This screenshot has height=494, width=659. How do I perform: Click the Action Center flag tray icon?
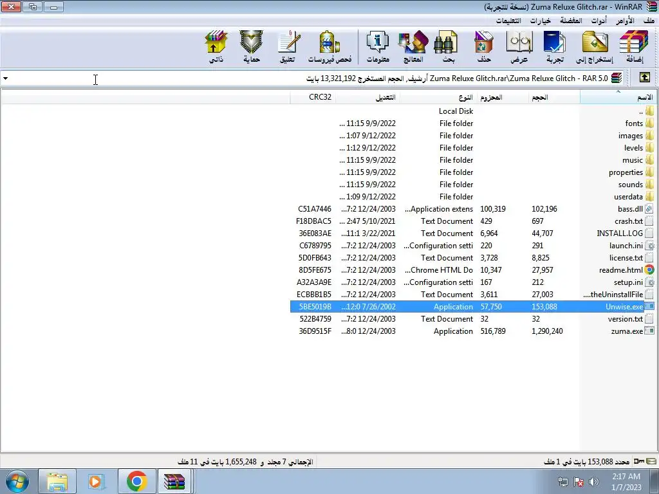pyautogui.click(x=579, y=482)
